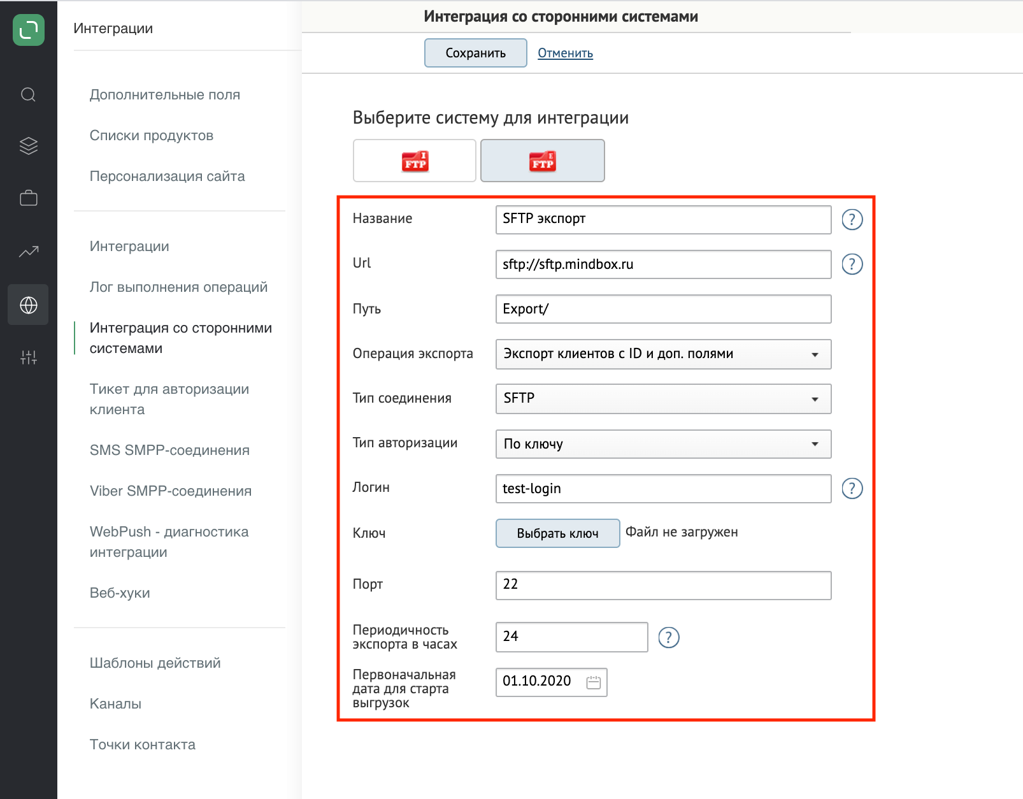
Task: Open calendar picker for start date
Action: 593,682
